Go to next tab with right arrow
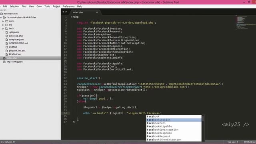 pos(66,12)
